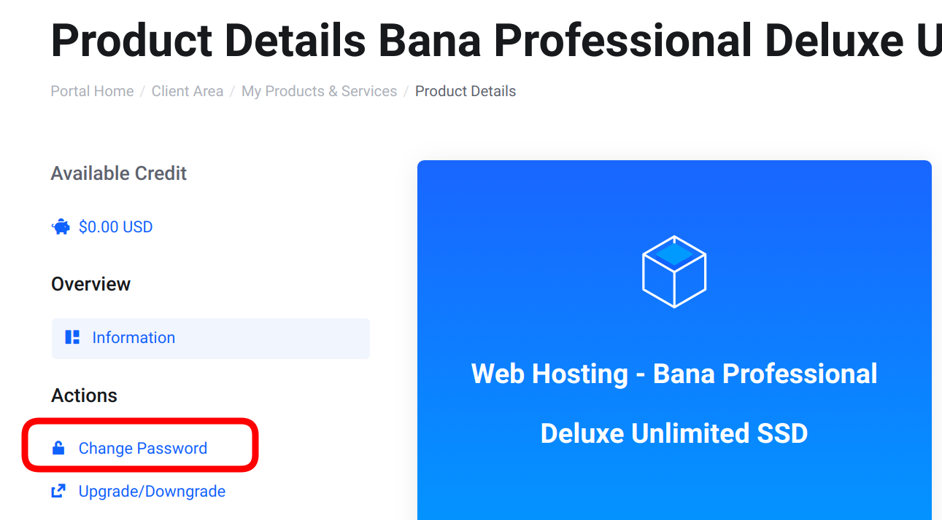Click the Upgrade/Downgrade external arrow icon
This screenshot has width=942, height=520.
click(x=58, y=492)
